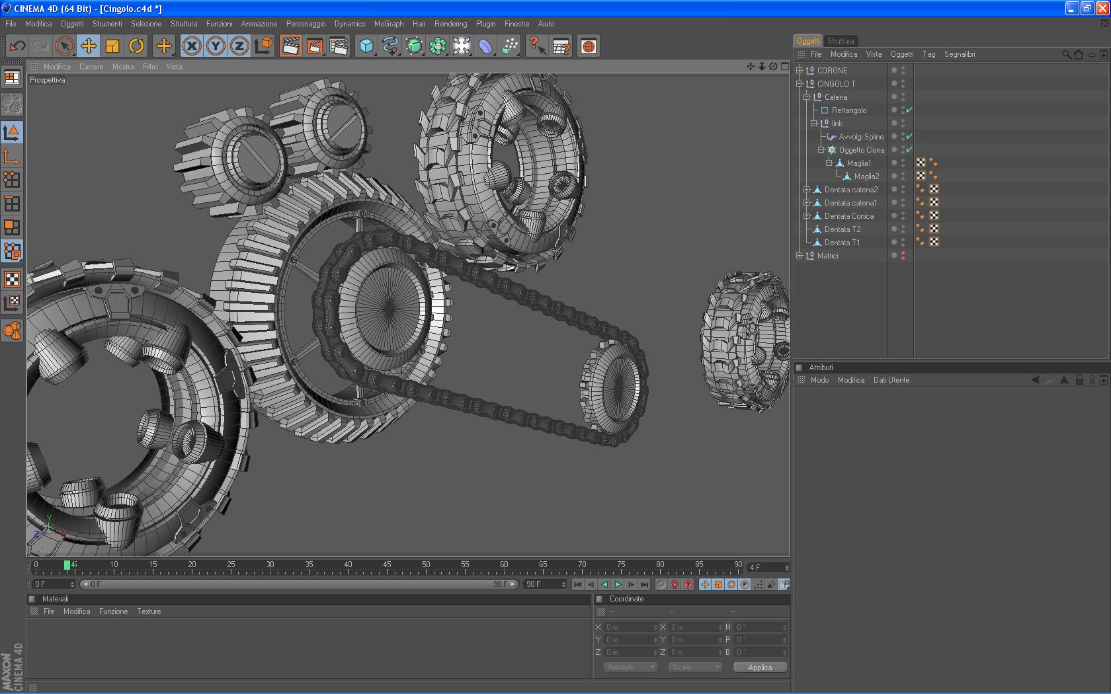Toggle the green checkmark on Oggetto Clona

(x=909, y=149)
